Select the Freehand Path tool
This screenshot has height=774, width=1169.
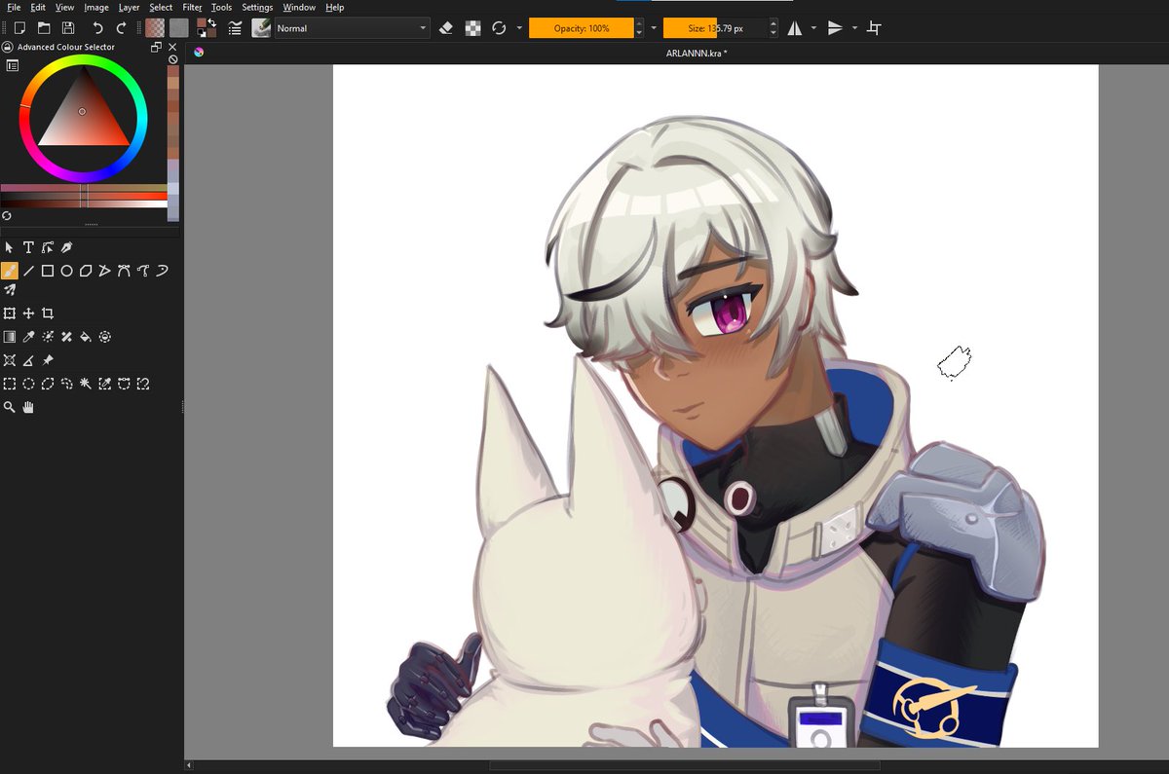pos(143,271)
